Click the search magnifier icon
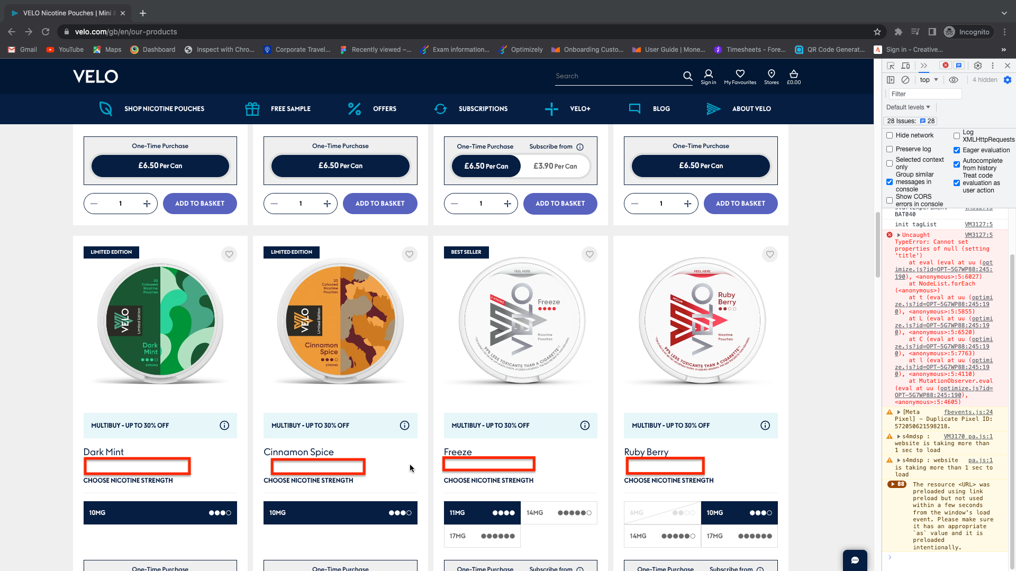1016x571 pixels. click(x=687, y=76)
